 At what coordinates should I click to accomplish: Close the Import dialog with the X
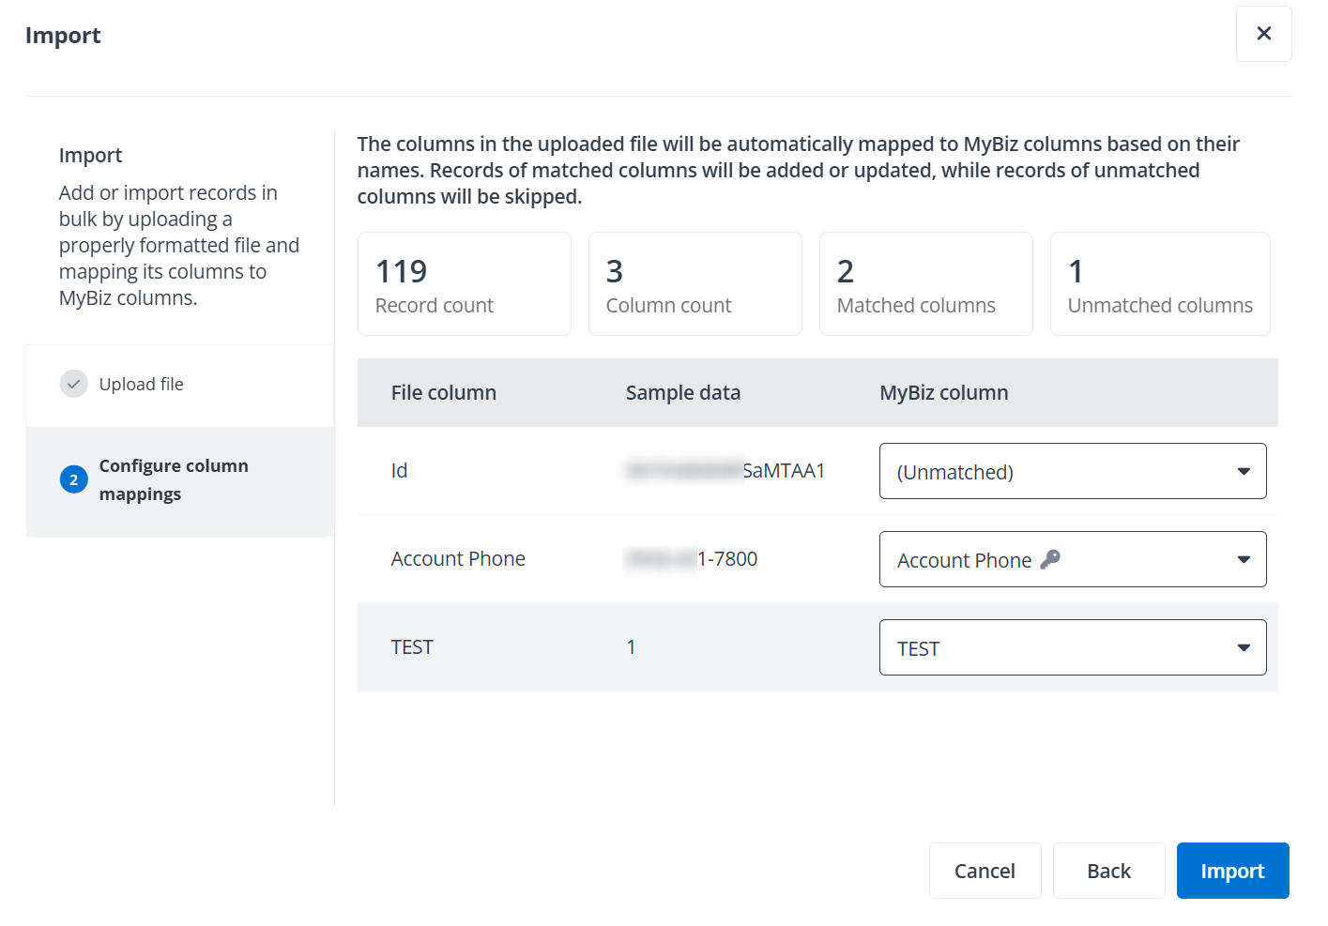(x=1263, y=34)
